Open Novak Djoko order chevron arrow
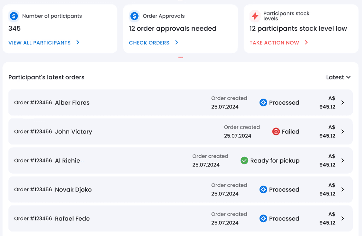 tap(343, 190)
